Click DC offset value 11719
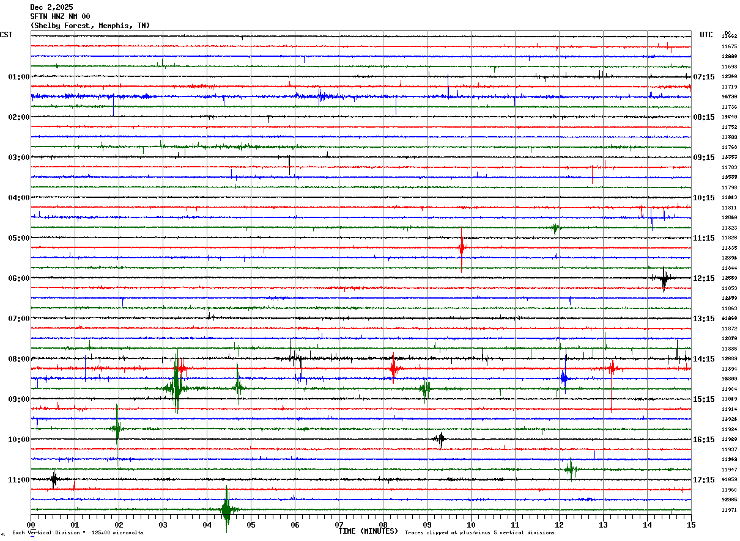This screenshot has height=541, width=740. tap(729, 87)
